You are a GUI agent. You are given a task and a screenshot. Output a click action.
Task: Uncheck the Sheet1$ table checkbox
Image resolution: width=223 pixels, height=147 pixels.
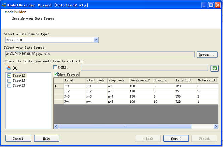(9, 76)
